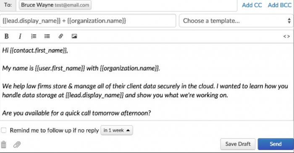Apply bold formatting with the B icon
This screenshot has width=294, height=153.
tap(7, 36)
